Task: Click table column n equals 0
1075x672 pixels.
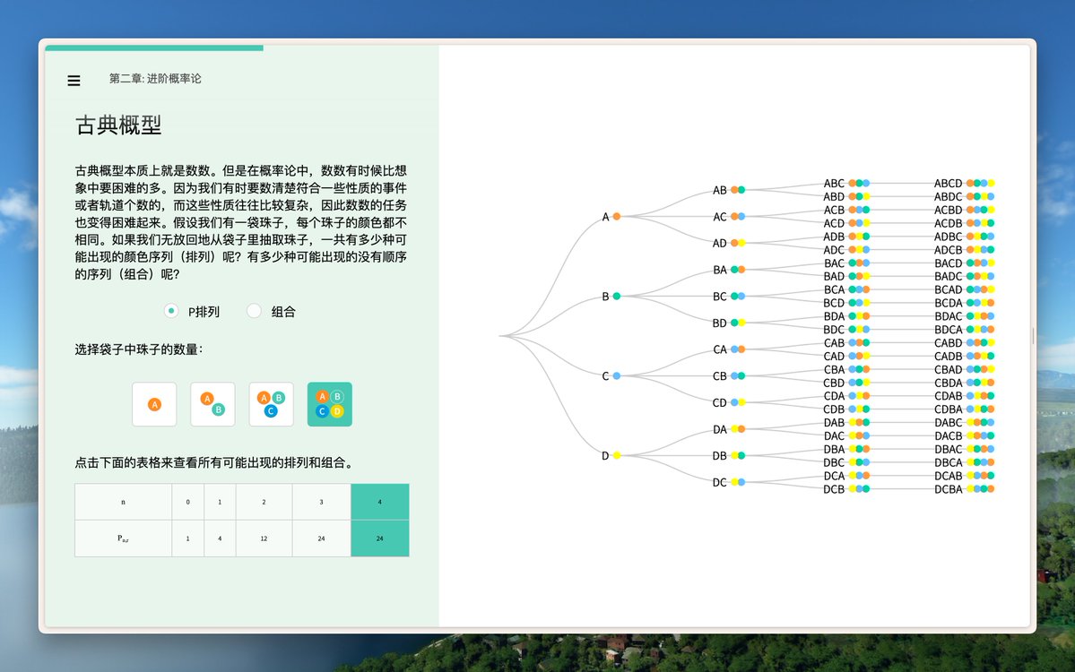Action: point(188,502)
